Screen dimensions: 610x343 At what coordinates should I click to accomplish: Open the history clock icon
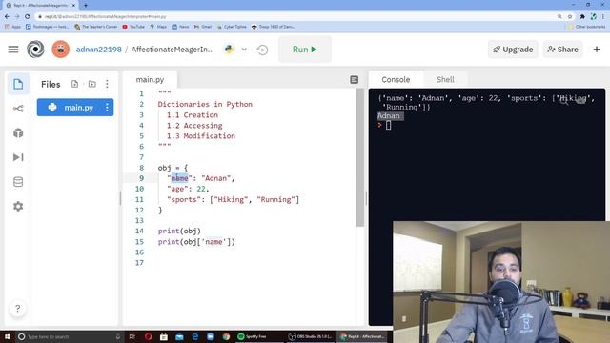tap(263, 50)
